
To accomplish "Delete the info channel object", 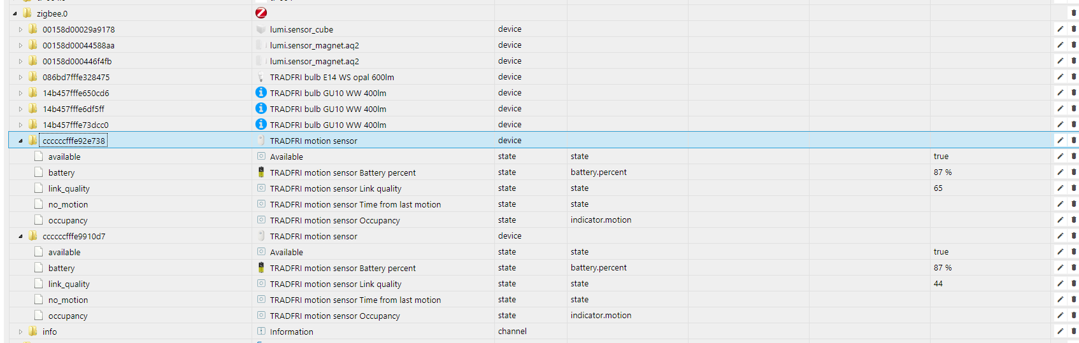I will 1074,331.
